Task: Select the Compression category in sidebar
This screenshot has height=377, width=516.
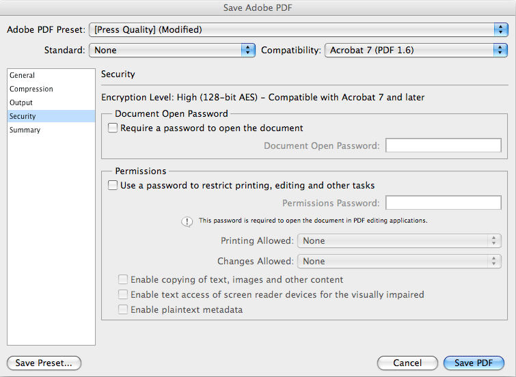Action: (x=51, y=89)
